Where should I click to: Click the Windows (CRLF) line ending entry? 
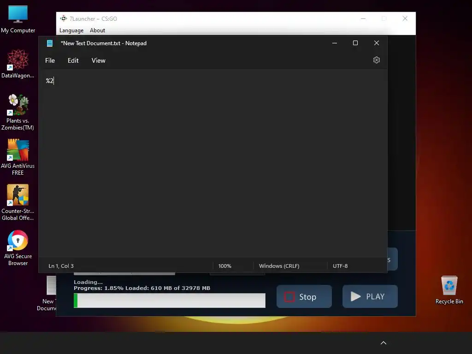279,266
